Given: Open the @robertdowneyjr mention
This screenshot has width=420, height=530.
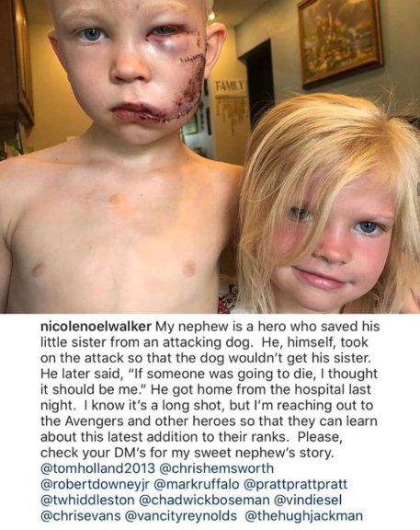Looking at the screenshot, I should [x=96, y=484].
